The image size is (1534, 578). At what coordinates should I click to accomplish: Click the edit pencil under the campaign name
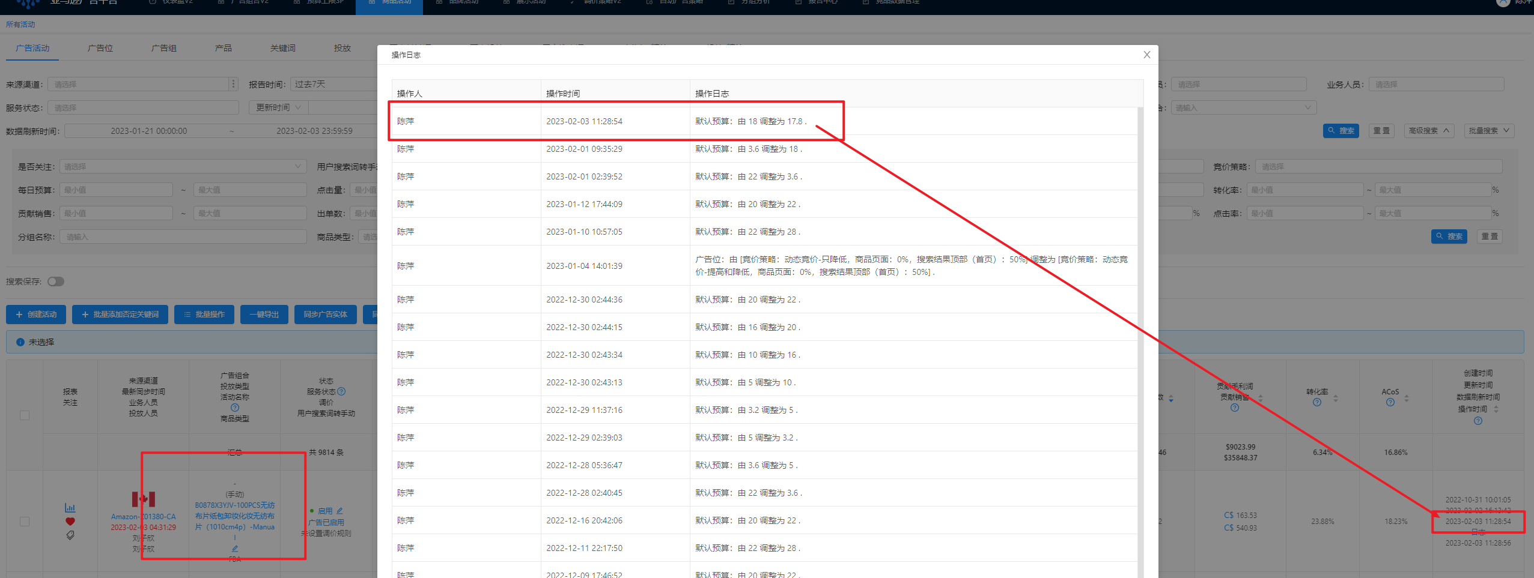[x=235, y=549]
